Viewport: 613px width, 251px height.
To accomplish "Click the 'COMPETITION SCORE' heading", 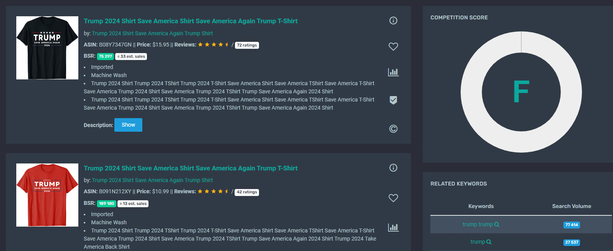I will 459,17.
